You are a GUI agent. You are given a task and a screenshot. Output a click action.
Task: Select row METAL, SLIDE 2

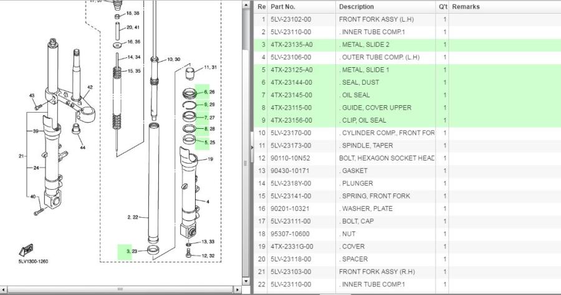pyautogui.click(x=408, y=45)
